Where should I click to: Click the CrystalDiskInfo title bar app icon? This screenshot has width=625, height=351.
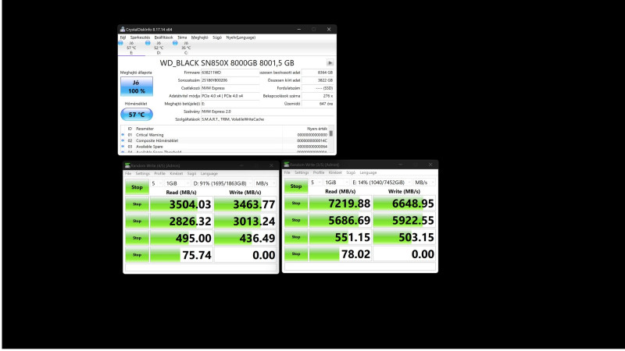pos(123,30)
